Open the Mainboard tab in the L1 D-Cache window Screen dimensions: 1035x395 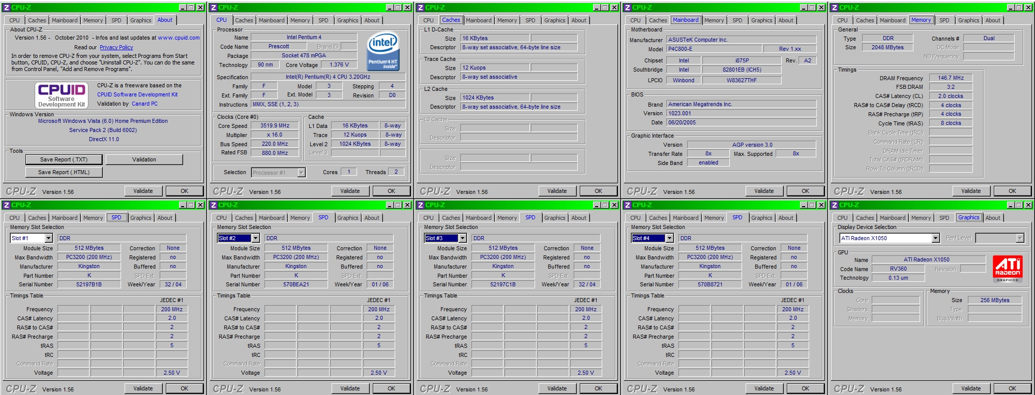[x=479, y=20]
